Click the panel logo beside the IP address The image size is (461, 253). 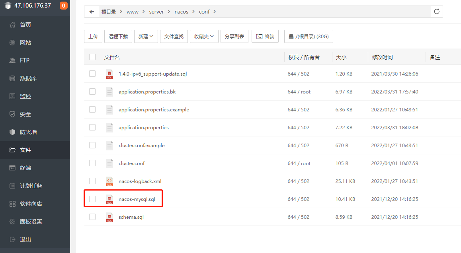pyautogui.click(x=8, y=6)
